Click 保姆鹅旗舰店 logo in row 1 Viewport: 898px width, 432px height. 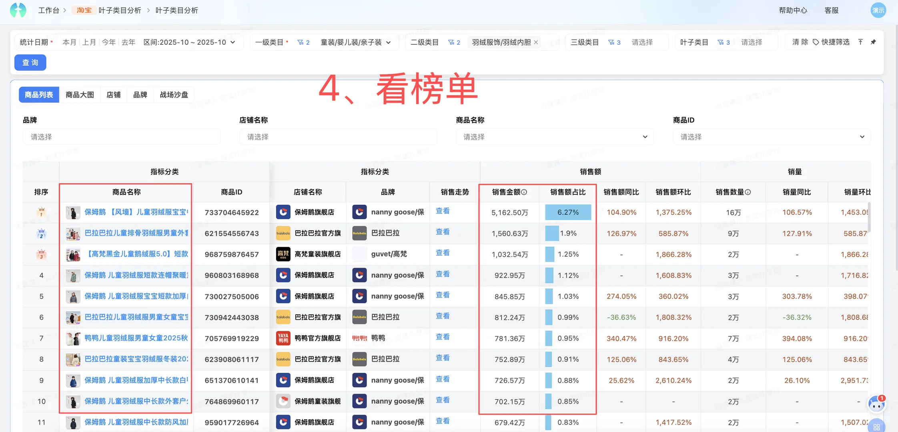tap(283, 212)
